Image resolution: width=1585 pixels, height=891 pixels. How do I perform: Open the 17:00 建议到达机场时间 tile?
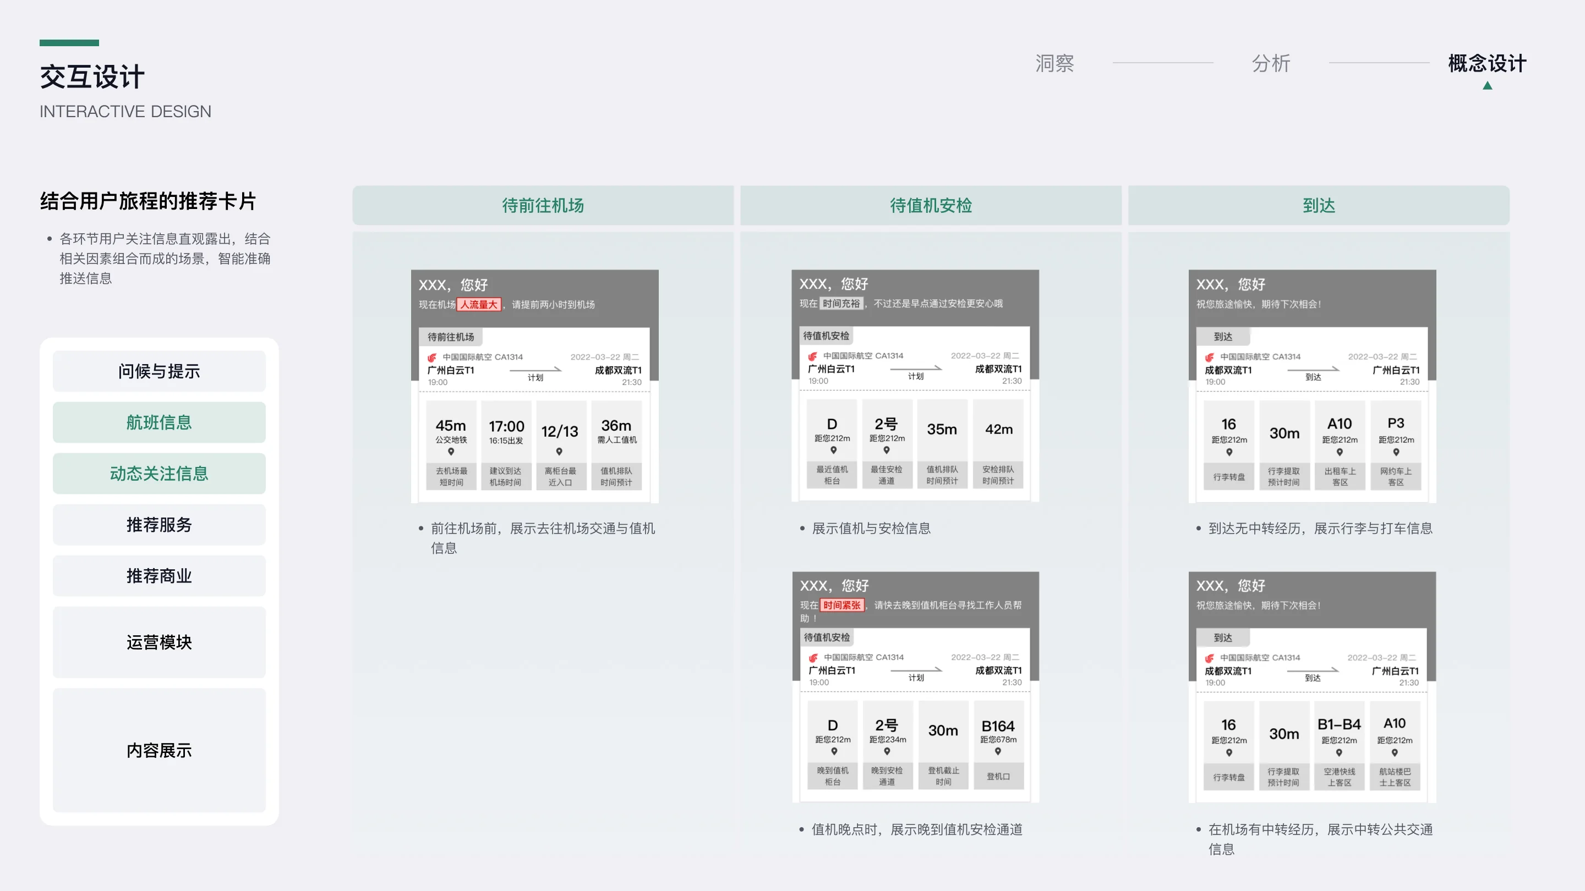tap(506, 445)
